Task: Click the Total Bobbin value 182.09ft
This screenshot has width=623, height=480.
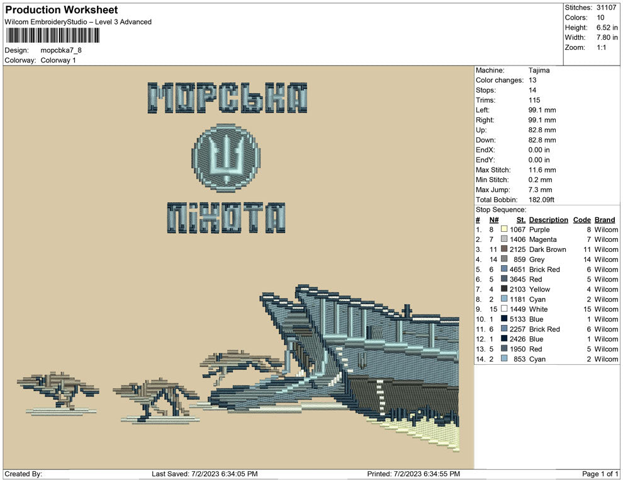Action: 543,200
